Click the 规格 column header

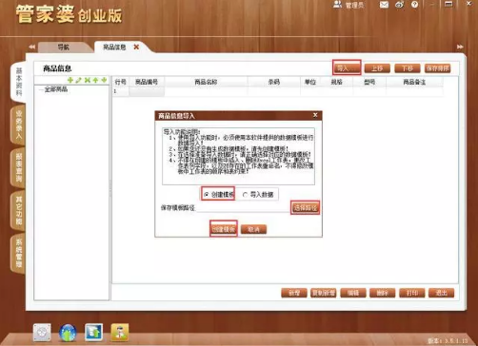[336, 82]
